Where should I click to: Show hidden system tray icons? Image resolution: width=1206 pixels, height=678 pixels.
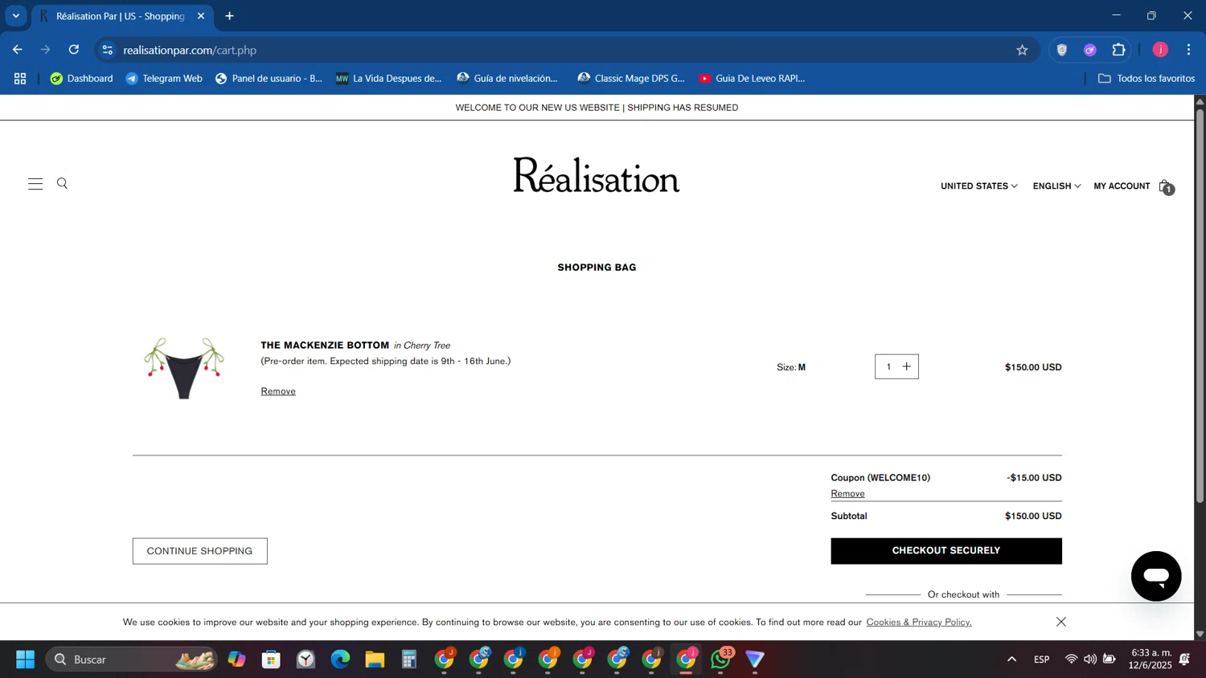(1011, 660)
